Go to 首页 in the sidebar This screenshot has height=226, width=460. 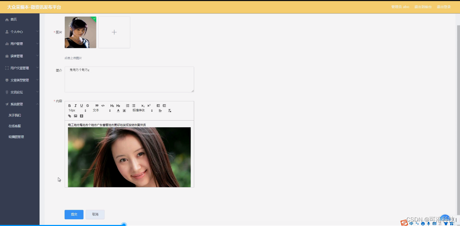tap(20, 19)
